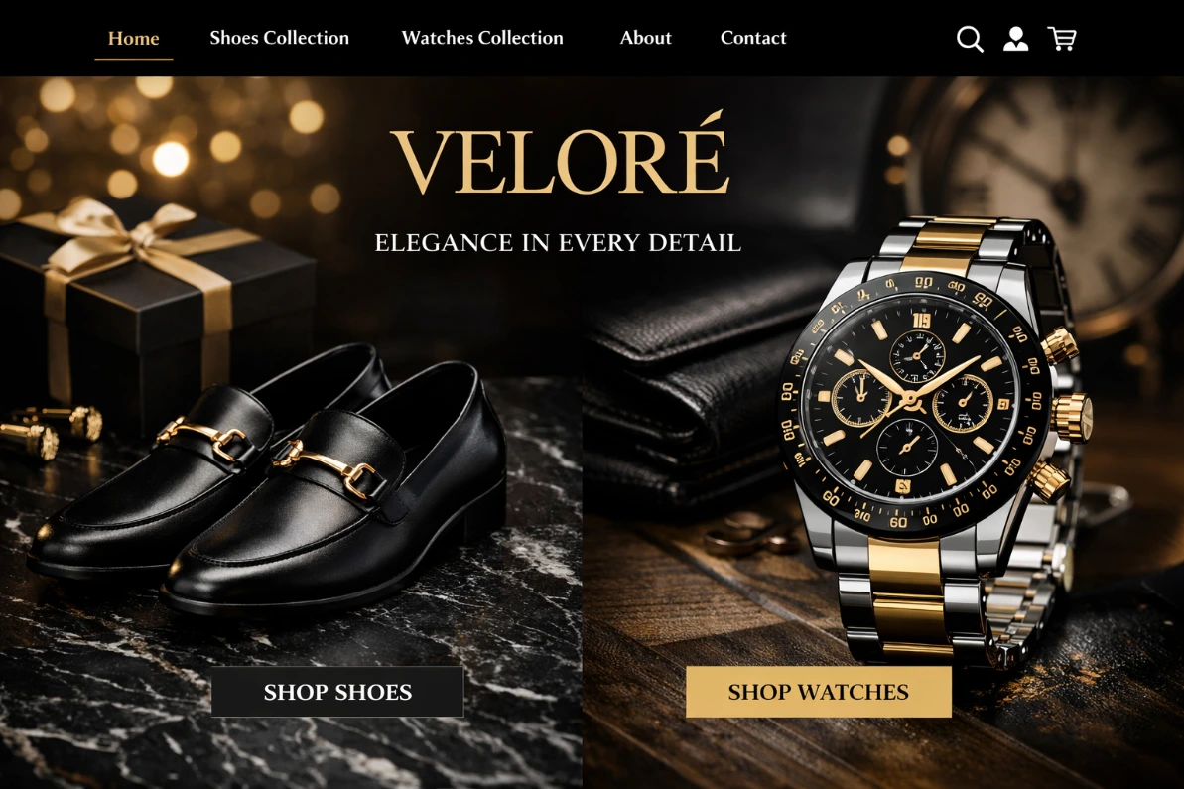The width and height of the screenshot is (1184, 789).
Task: Navigate to the About page
Action: click(646, 38)
